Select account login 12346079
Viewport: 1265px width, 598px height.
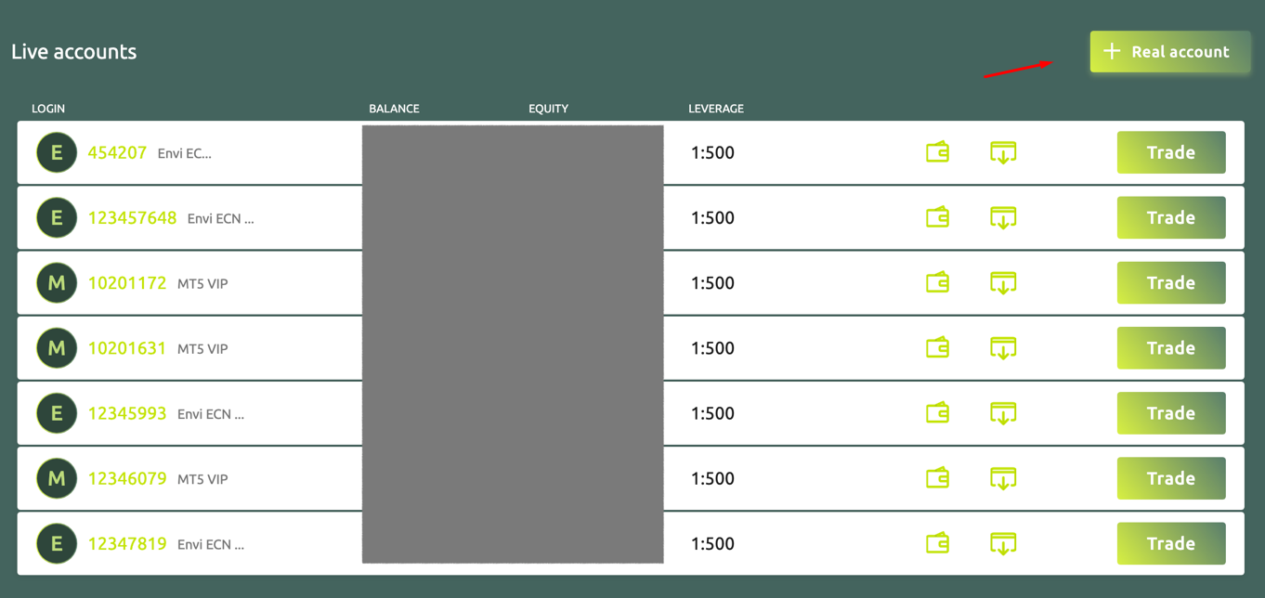(127, 478)
